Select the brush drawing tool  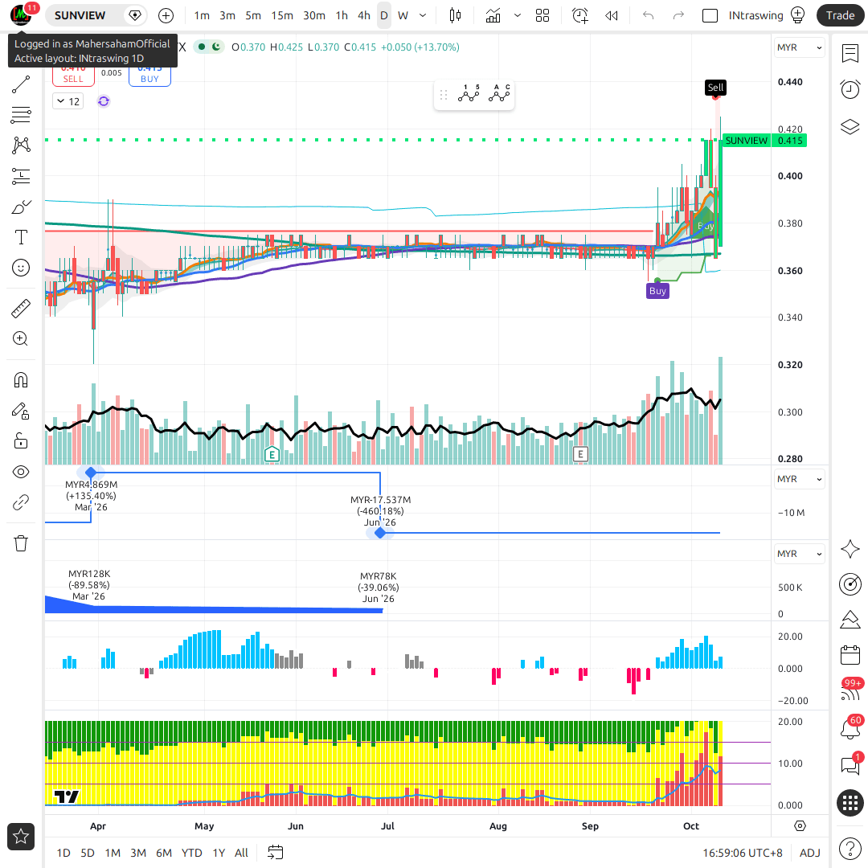20,207
